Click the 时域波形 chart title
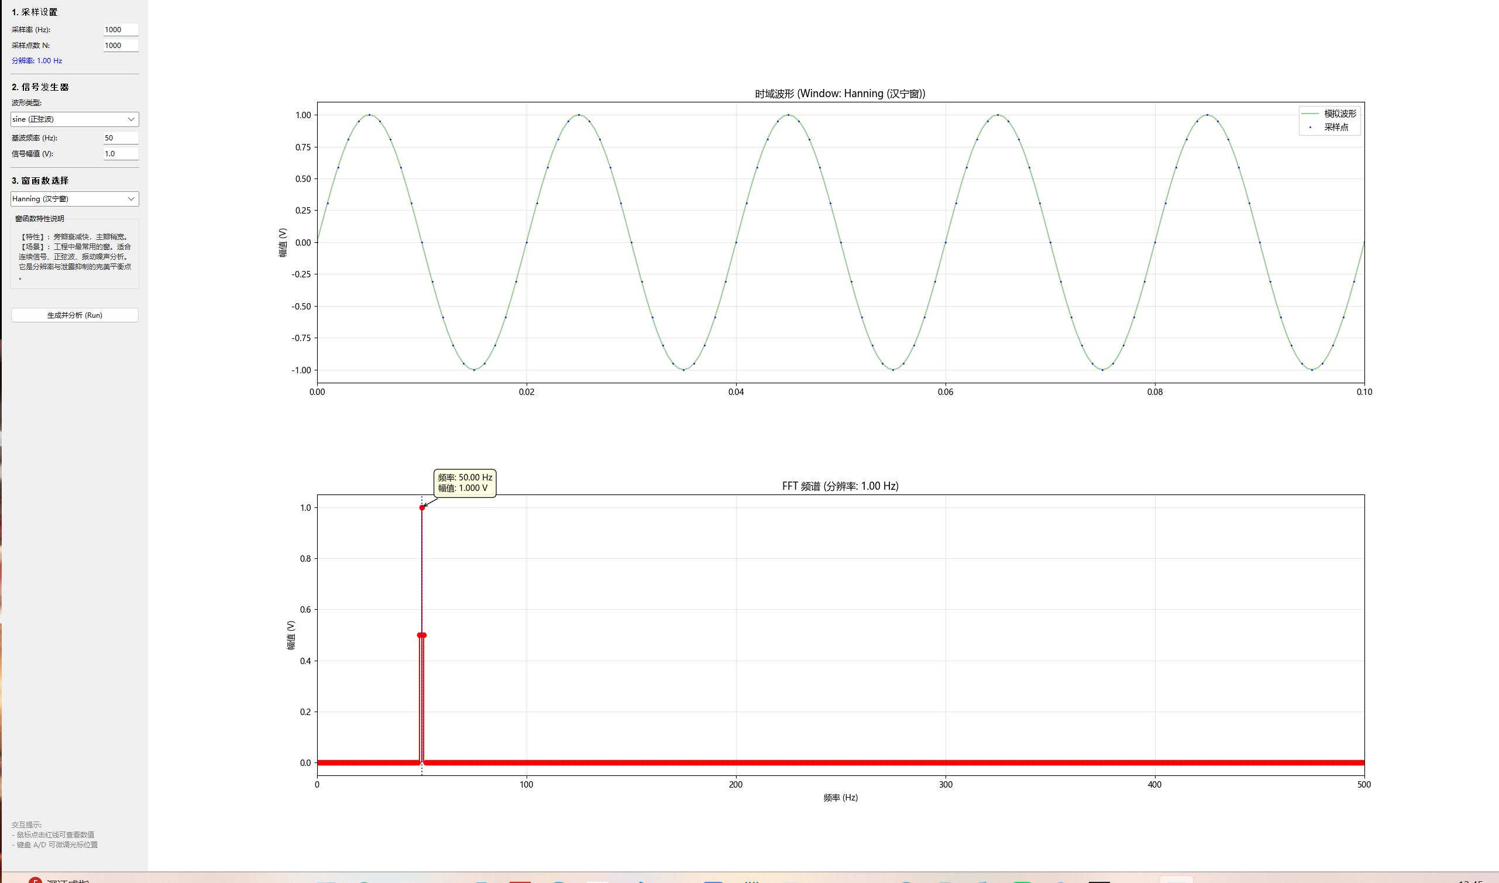The width and height of the screenshot is (1499, 883). [840, 94]
